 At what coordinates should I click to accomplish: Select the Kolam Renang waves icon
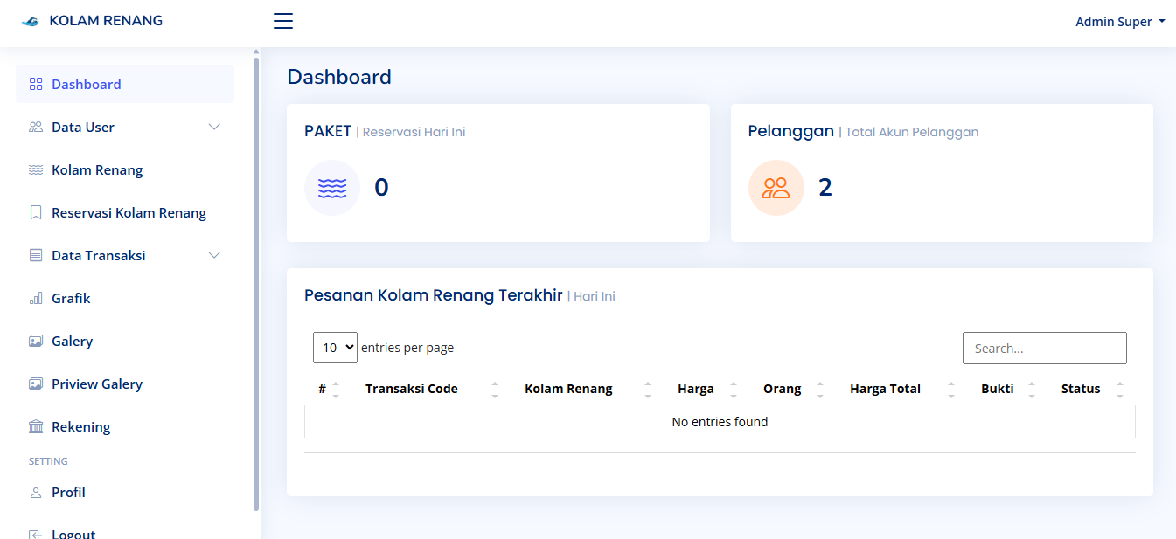35,169
